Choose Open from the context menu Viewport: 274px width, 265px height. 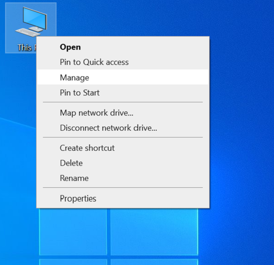click(x=70, y=47)
